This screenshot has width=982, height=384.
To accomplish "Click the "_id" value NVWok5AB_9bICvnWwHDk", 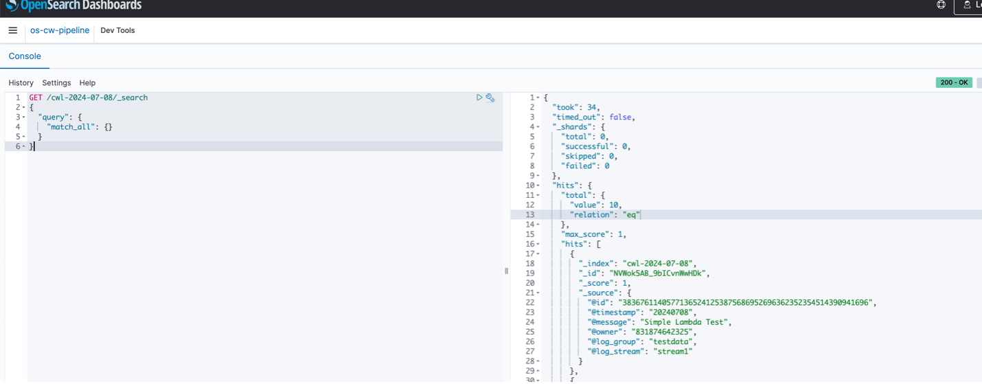I will [x=659, y=273].
